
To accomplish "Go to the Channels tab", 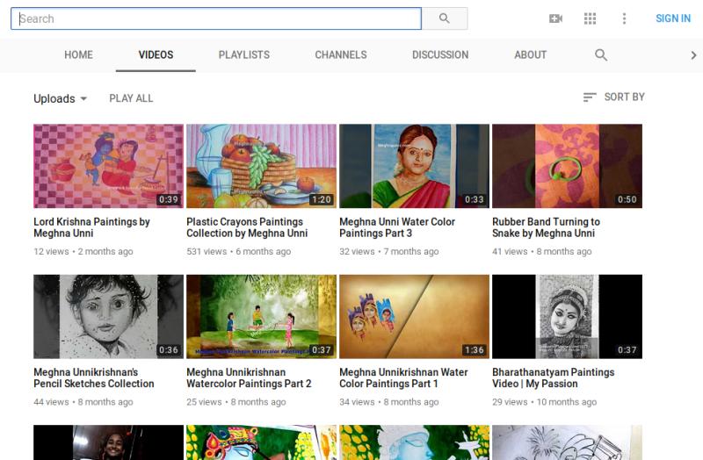I will (340, 54).
